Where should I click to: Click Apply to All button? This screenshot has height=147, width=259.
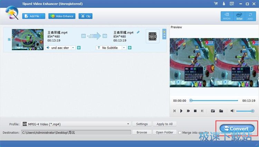(164, 124)
